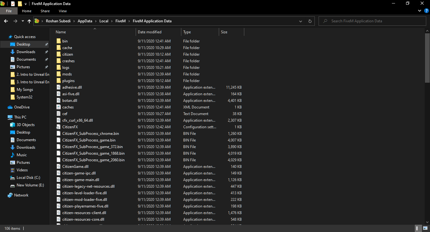The image size is (430, 232).
Task: Expand the ribbon with the chevron
Action: coord(420,11)
